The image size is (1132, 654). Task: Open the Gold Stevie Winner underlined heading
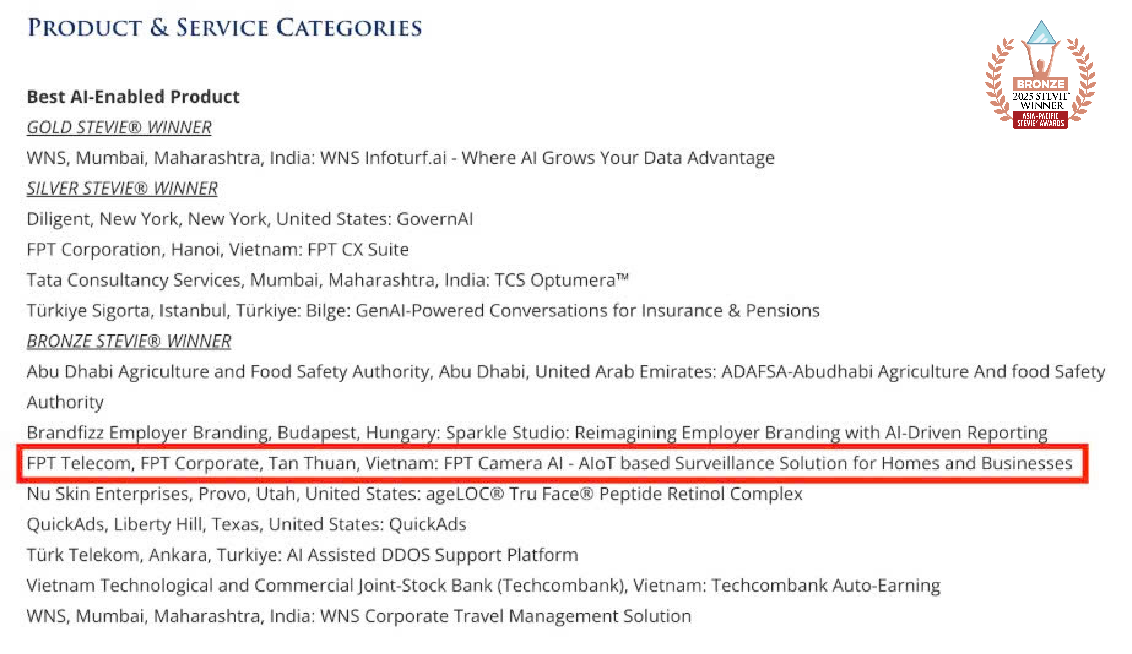[x=119, y=127]
